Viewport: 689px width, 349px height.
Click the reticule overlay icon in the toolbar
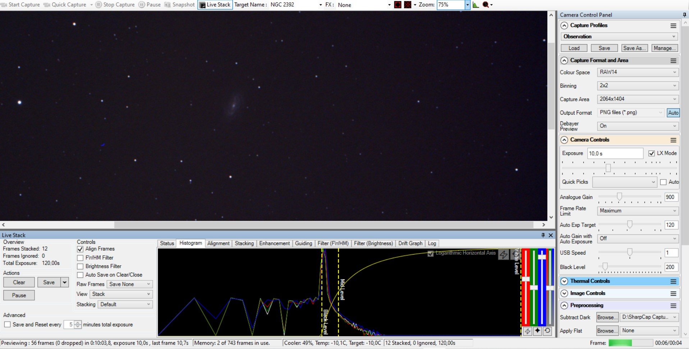pyautogui.click(x=398, y=5)
